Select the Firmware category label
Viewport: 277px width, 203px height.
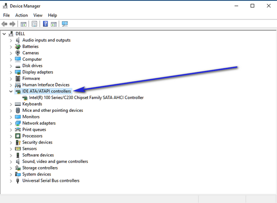(x=31, y=78)
